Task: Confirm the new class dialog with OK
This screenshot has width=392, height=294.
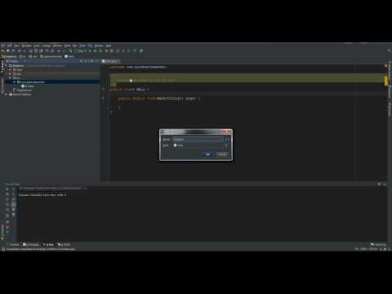Action: click(207, 154)
